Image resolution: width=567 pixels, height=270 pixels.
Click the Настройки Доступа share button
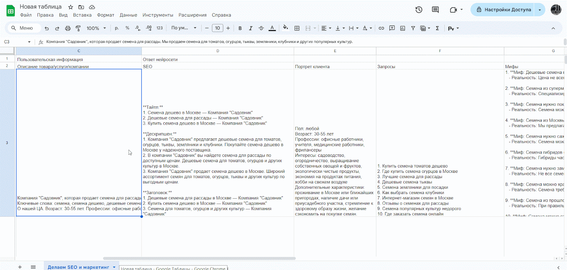[x=503, y=10]
